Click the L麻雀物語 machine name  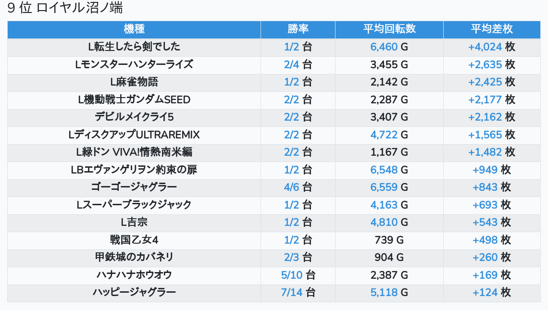coord(134,82)
